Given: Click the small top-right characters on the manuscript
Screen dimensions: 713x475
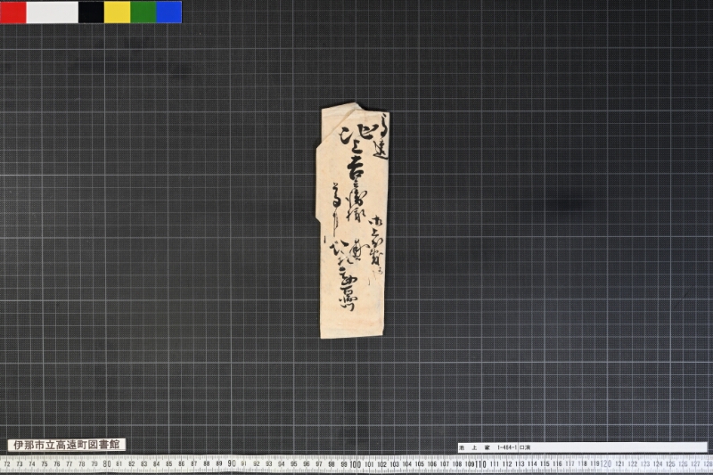Looking at the screenshot, I should (380, 134).
